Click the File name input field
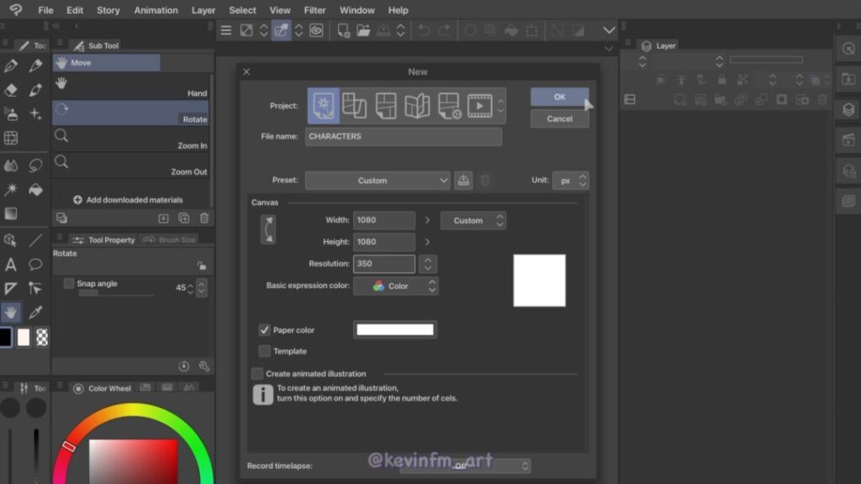This screenshot has width=861, height=484. click(x=403, y=136)
